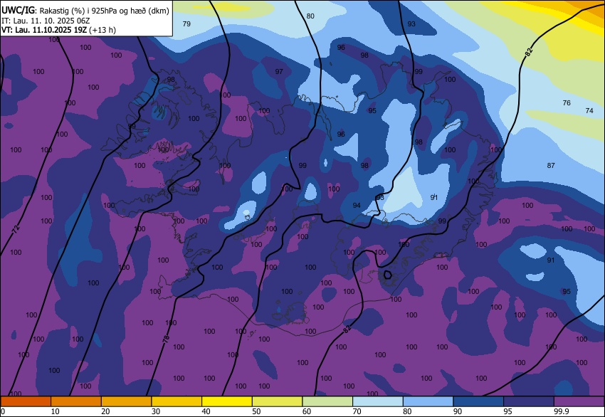Click the "VT: Lau. 11.10.2025 19Z (+13 h)" line
605x417 pixels.
tap(58, 30)
